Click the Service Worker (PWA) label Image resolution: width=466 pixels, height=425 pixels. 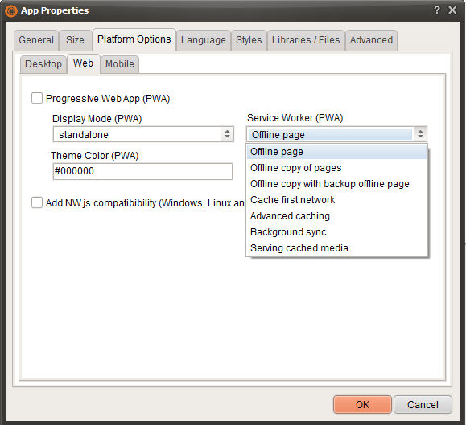click(295, 118)
